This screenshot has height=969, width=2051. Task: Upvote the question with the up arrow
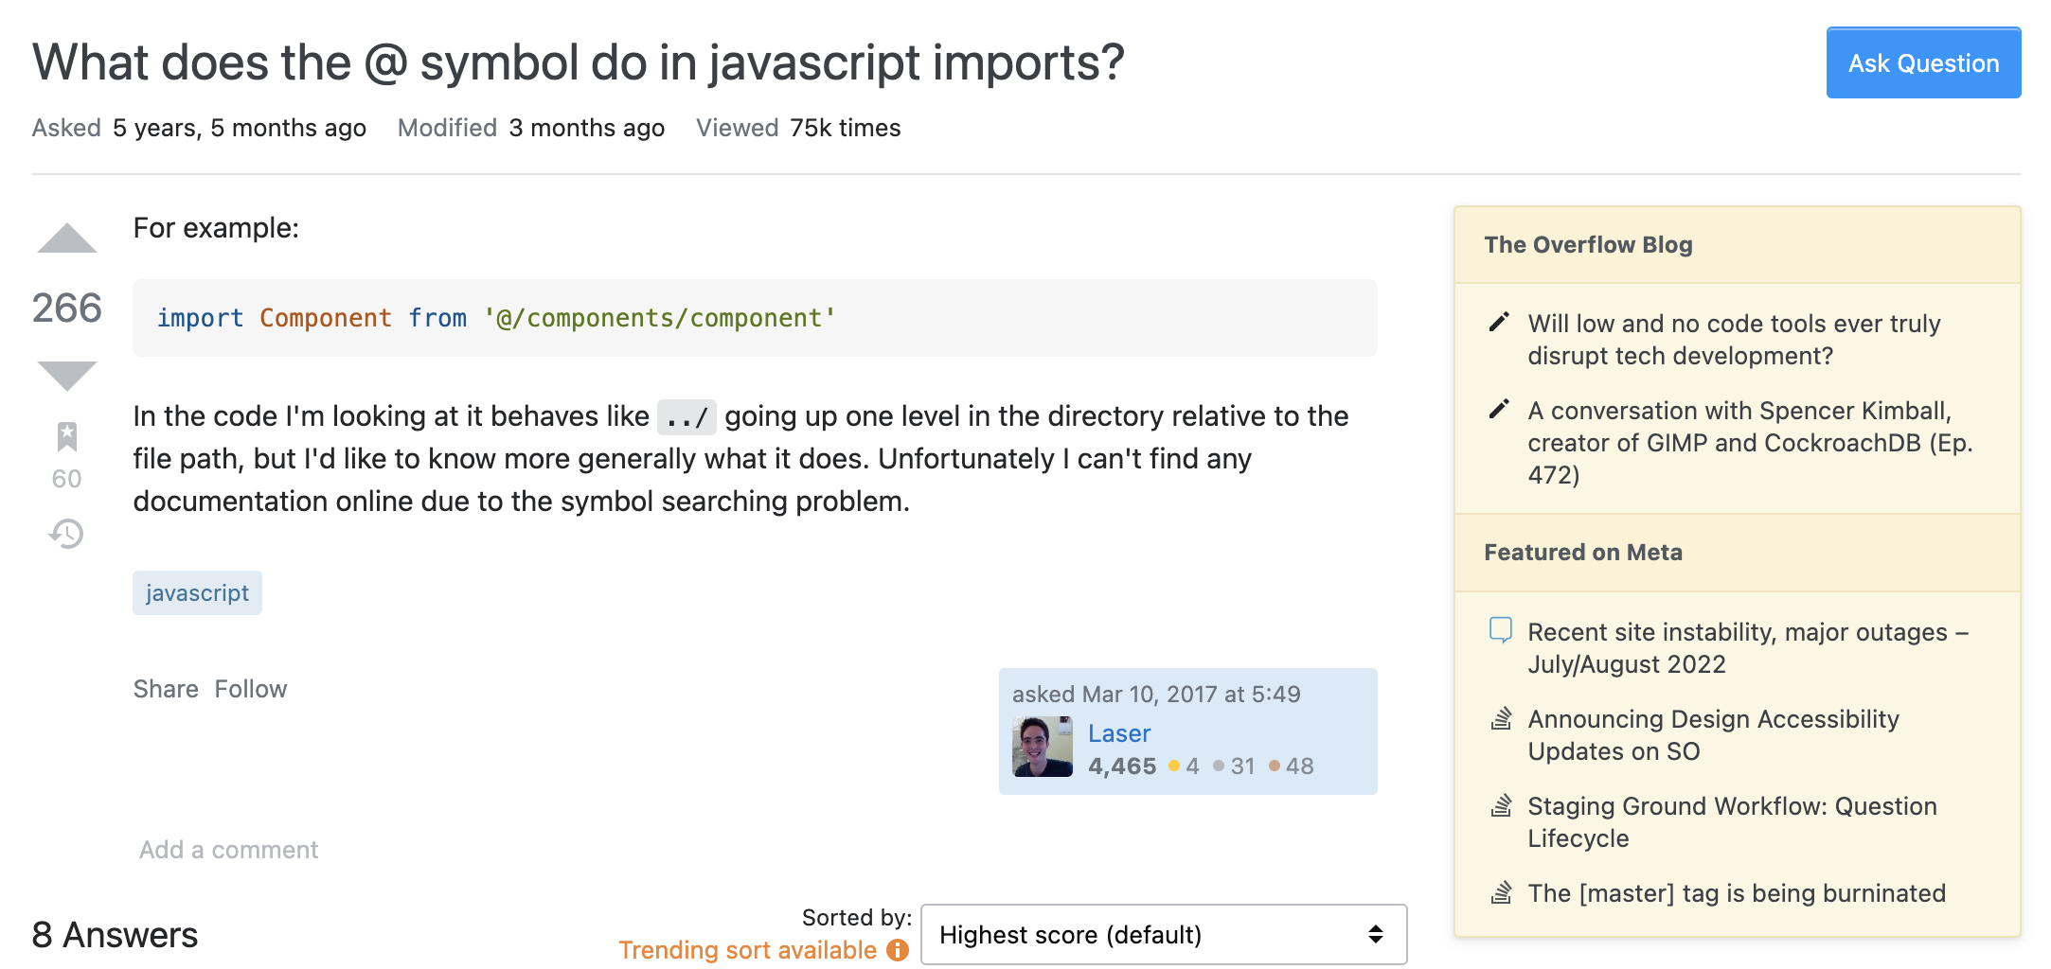[66, 238]
